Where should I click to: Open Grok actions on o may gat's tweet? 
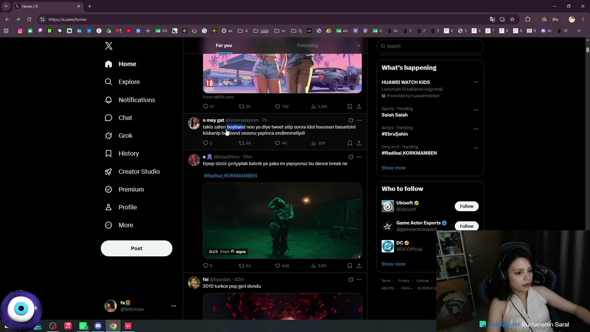[x=351, y=120]
